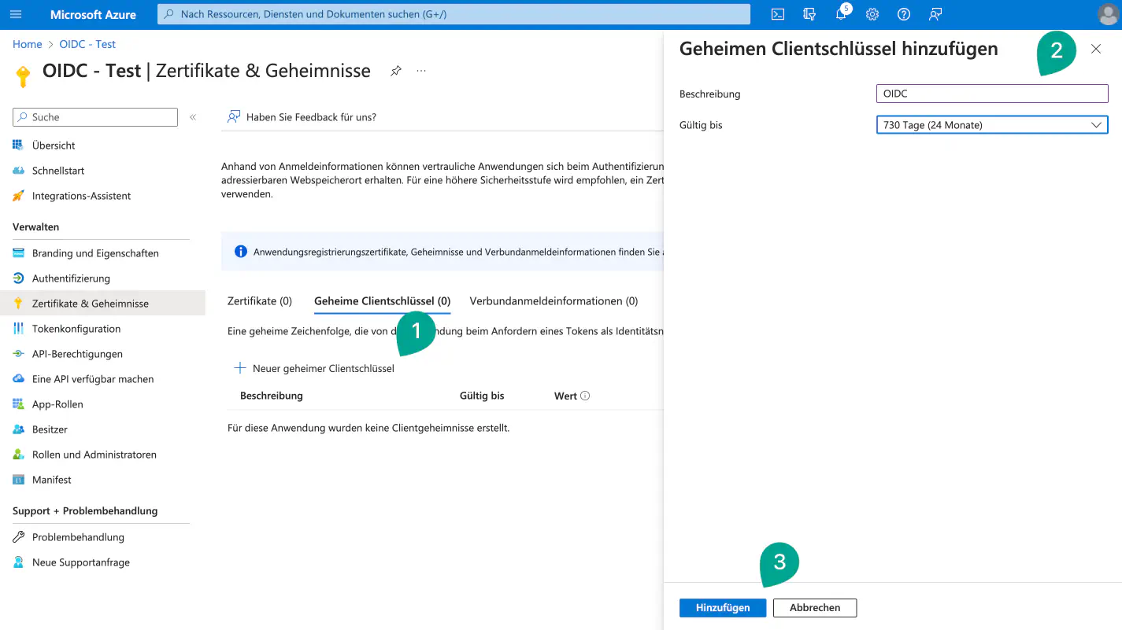Click the sidebar Suche field

tap(95, 117)
